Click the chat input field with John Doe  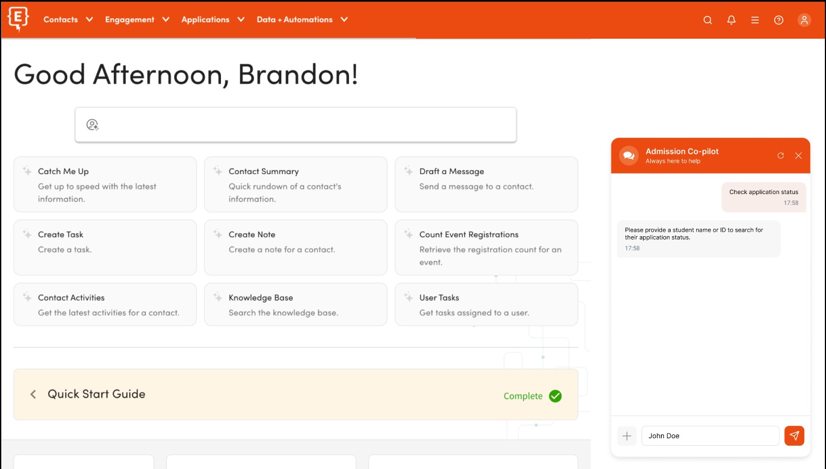710,436
